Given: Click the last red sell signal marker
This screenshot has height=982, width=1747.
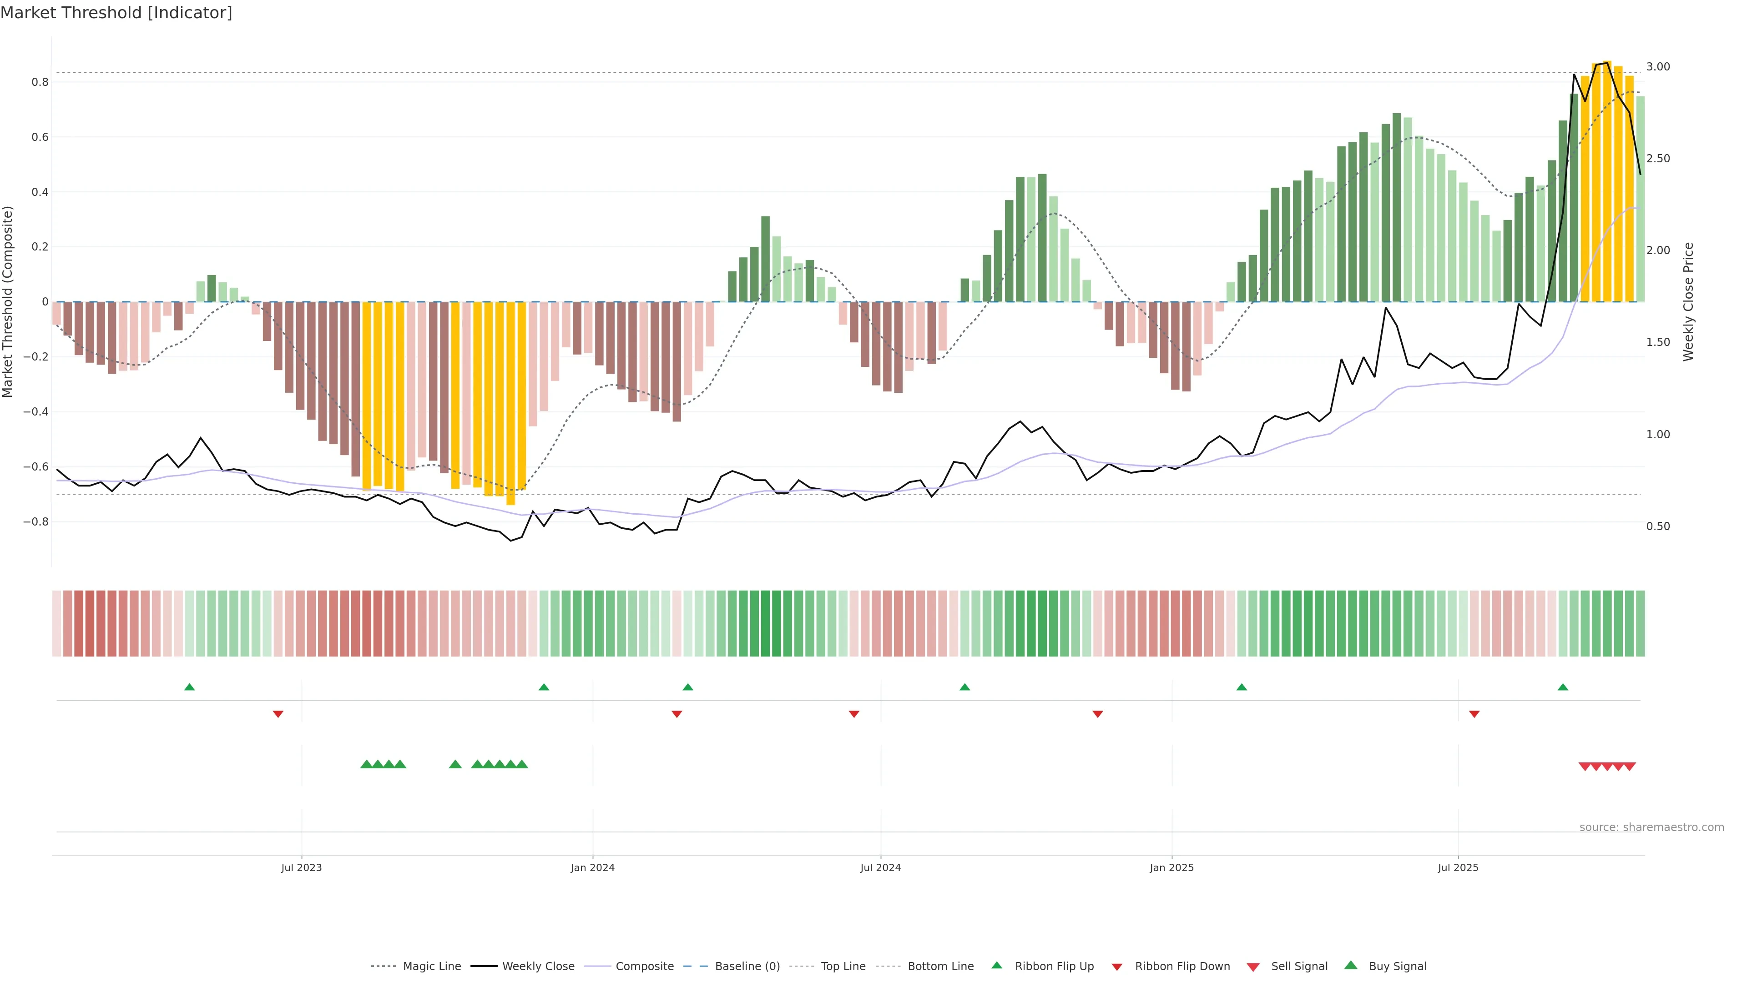Looking at the screenshot, I should [1630, 767].
